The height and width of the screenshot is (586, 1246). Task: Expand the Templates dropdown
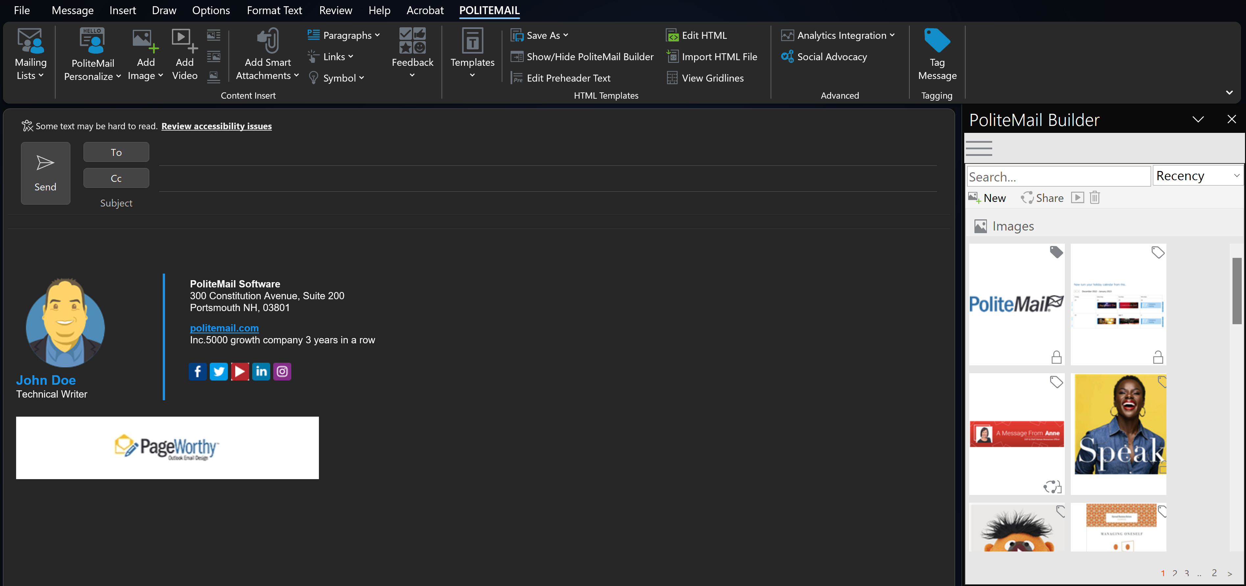(x=472, y=75)
